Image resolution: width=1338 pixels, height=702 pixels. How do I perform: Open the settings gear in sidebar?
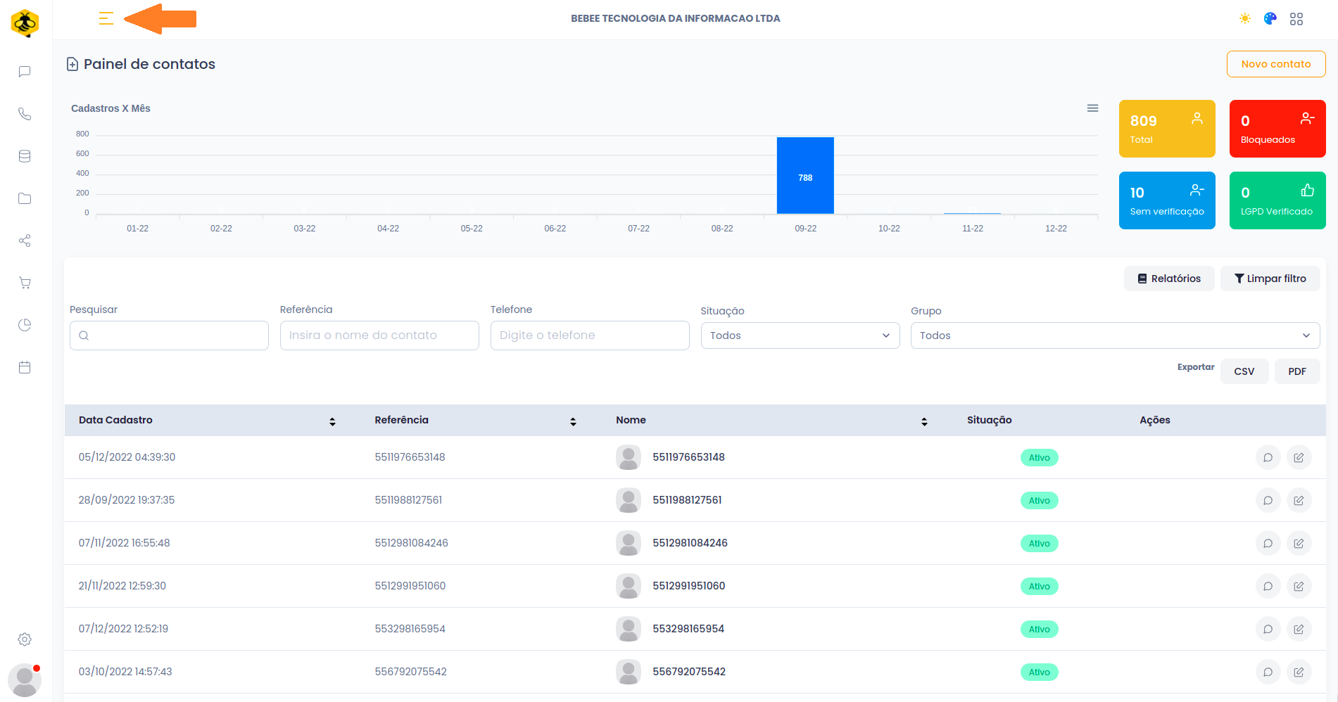tap(25, 639)
